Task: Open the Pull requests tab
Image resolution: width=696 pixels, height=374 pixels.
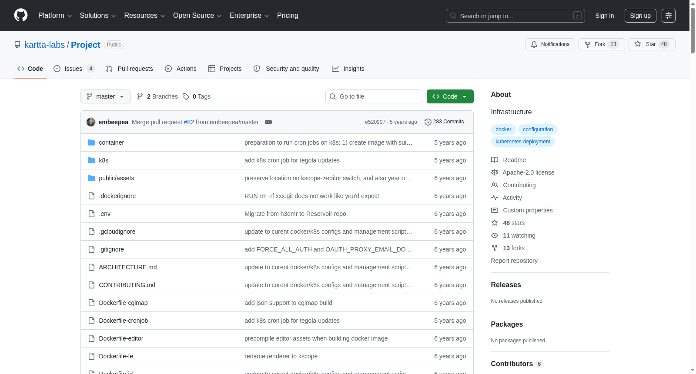Action: [130, 69]
